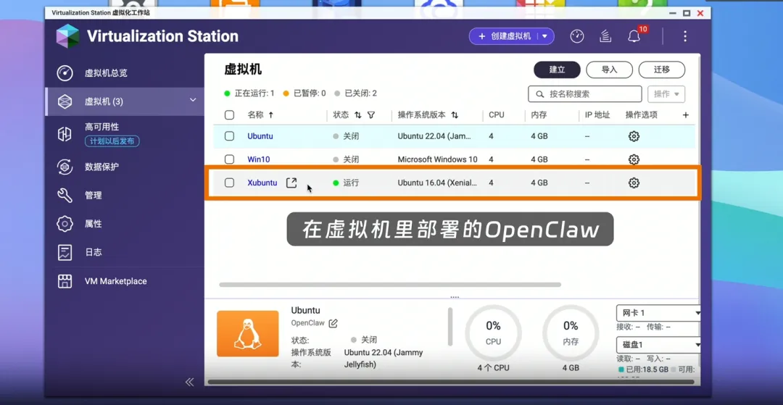Edit the OpenClaw description pencil icon

(333, 323)
